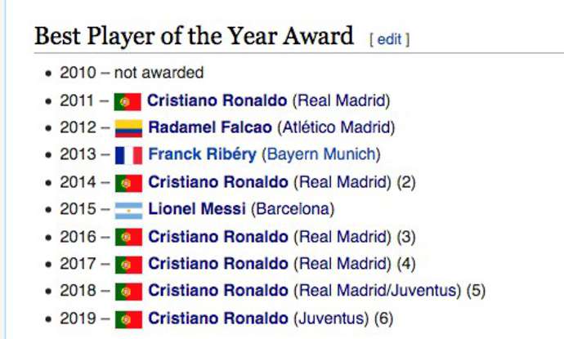Follow Cristiano Ronaldo link in the 2019 row
564x339 pixels.
(x=217, y=318)
